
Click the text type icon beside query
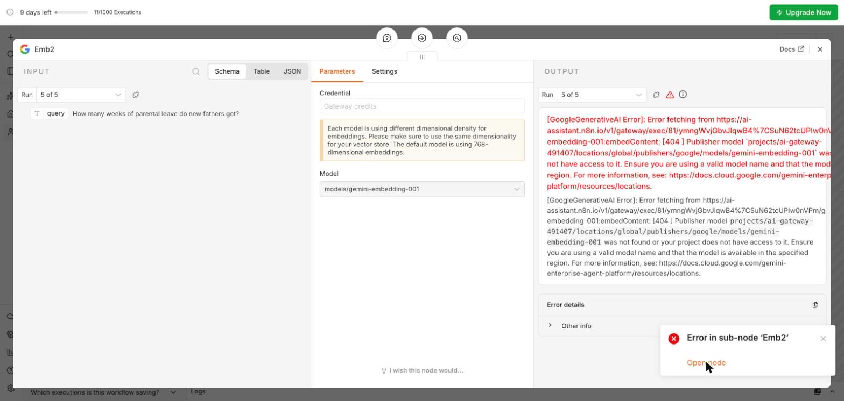pos(37,113)
